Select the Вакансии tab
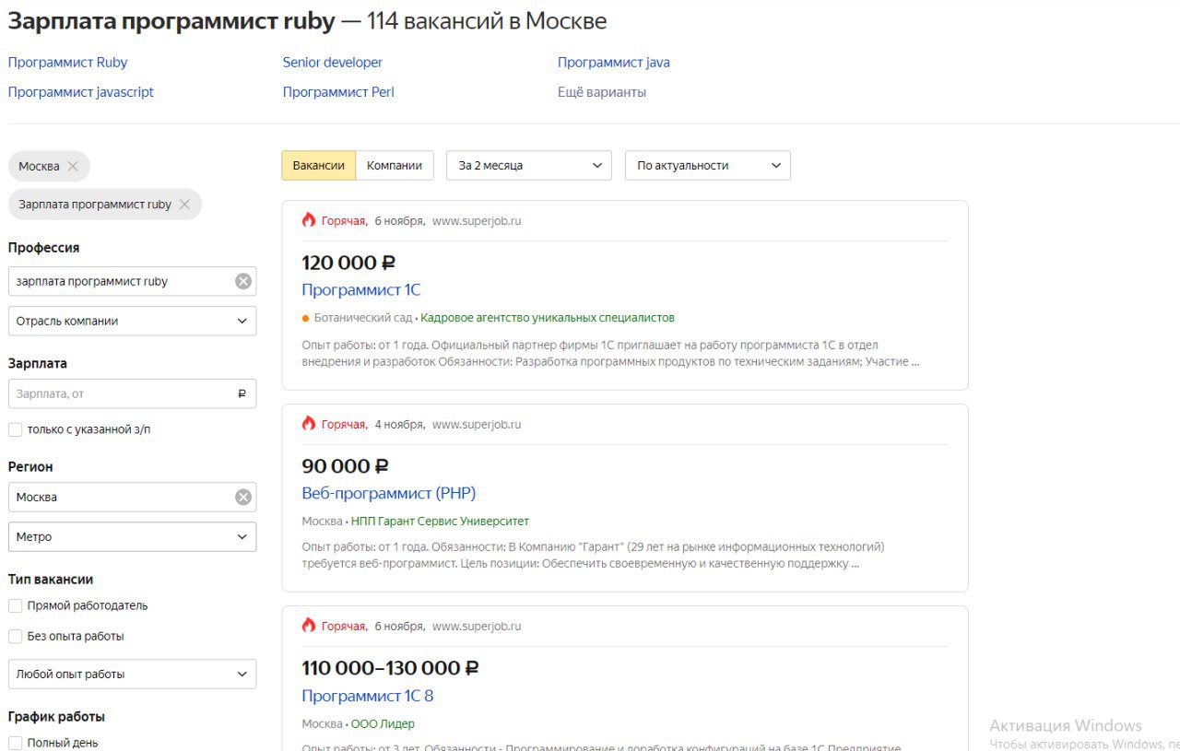 [319, 166]
